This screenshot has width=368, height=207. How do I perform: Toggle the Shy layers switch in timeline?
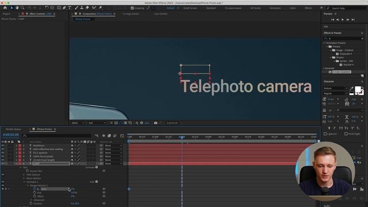(x=103, y=136)
